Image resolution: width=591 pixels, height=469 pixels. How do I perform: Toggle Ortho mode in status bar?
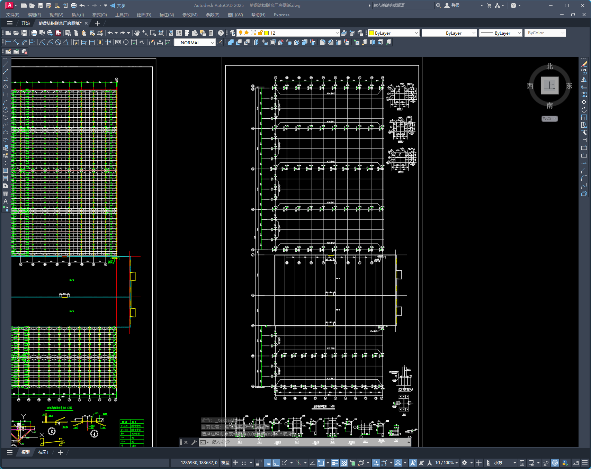[276, 463]
